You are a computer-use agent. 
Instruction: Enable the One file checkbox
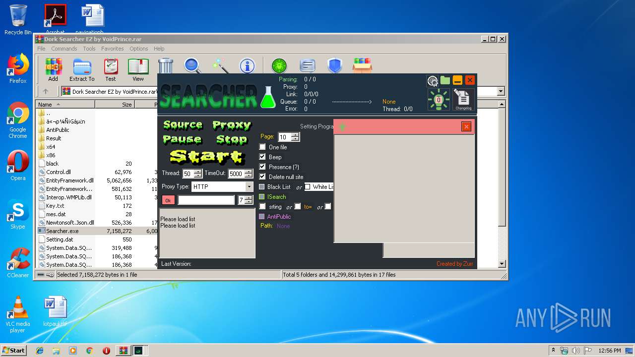point(262,147)
